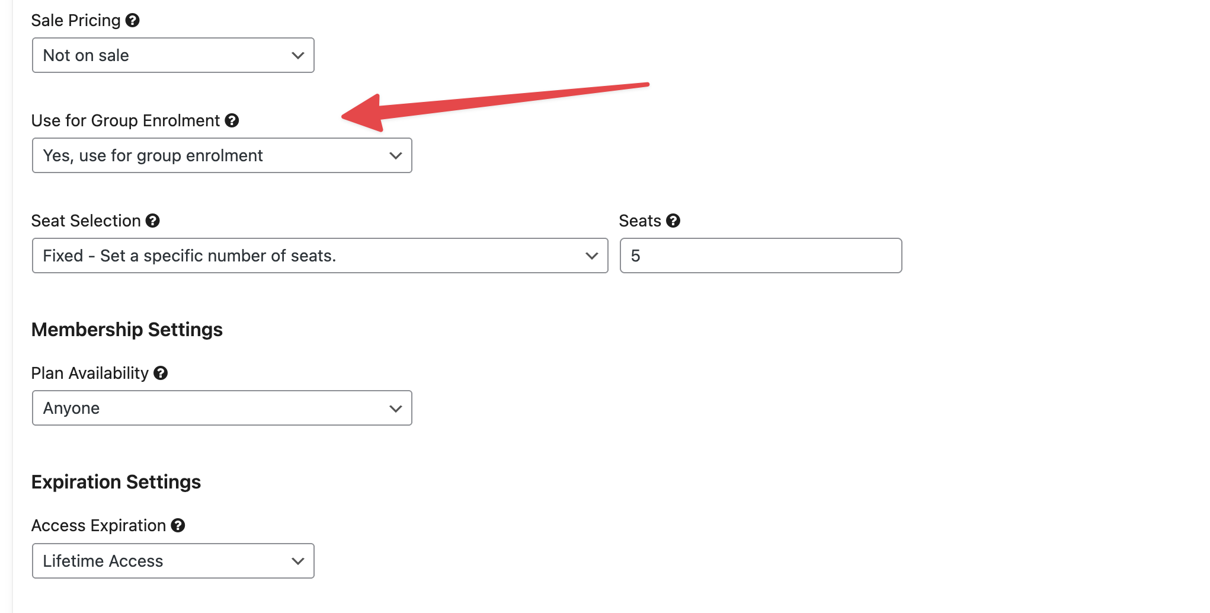Click the "Plan Availability" label text
Image resolution: width=1210 pixels, height=613 pixels.
90,373
